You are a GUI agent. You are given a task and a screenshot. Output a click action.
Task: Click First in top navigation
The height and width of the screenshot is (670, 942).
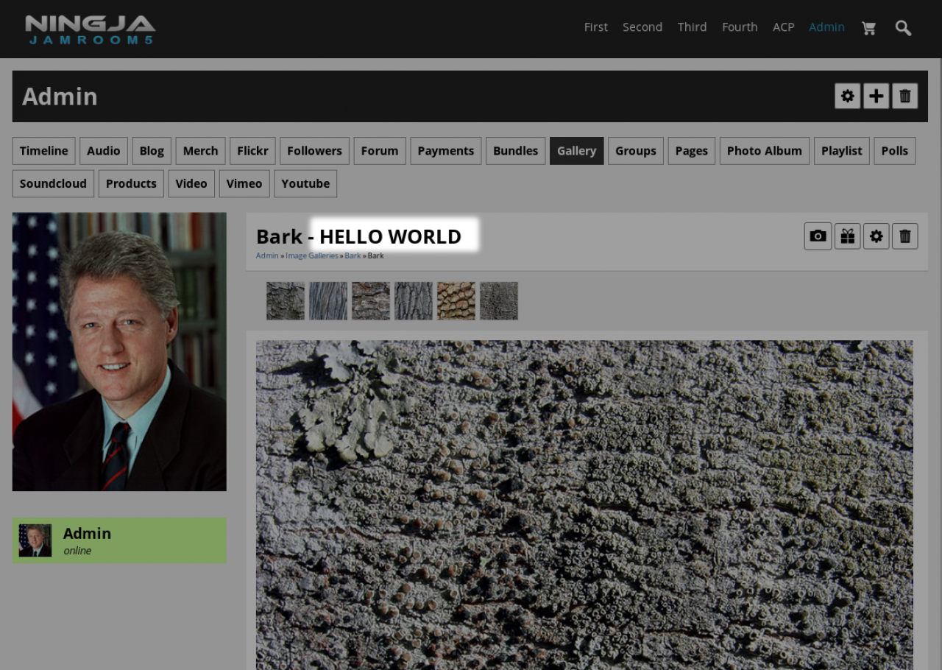coord(596,27)
